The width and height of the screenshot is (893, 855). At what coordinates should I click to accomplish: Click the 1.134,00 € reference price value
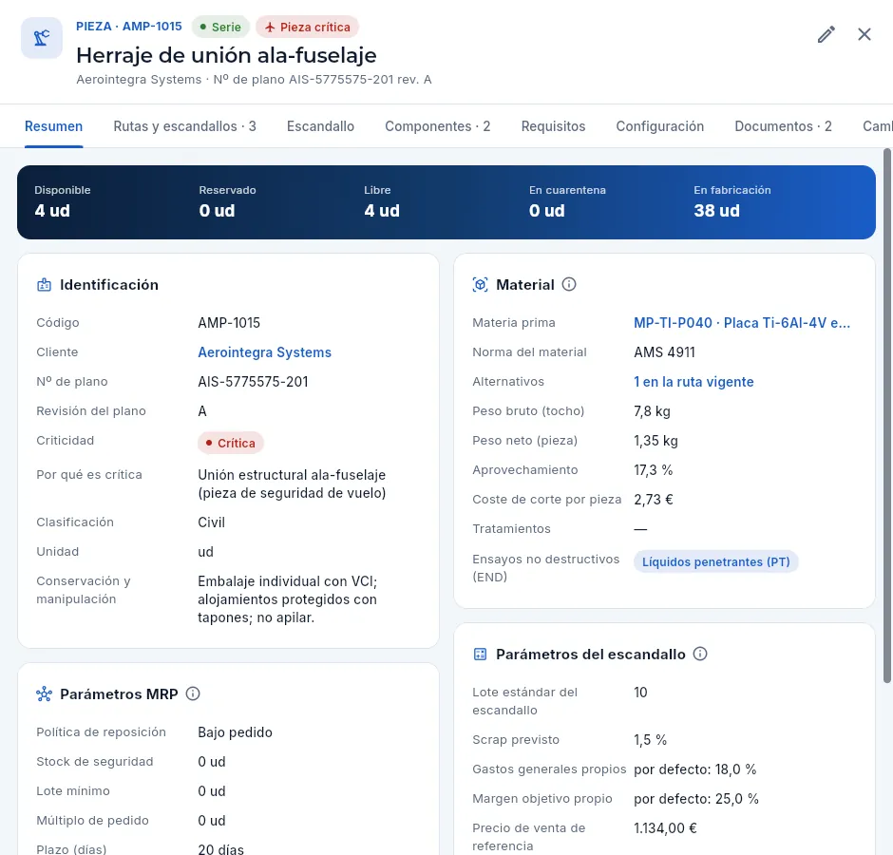[x=665, y=828]
